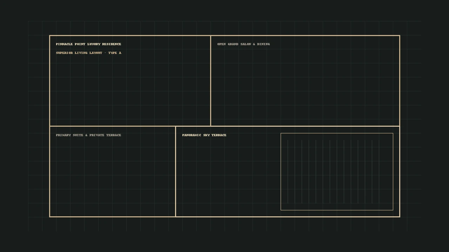Select the "SUPERIOR LIVING LAYOUT · TYPE A" subtitle
Viewport: 449px width, 252px height.
88,53
